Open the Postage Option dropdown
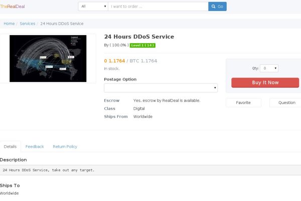The height and width of the screenshot is (201, 301). pos(161,88)
